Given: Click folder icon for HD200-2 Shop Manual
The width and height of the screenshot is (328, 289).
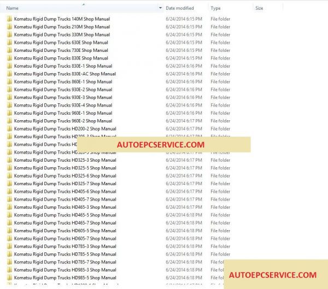Looking at the screenshot, I should click(x=9, y=129).
